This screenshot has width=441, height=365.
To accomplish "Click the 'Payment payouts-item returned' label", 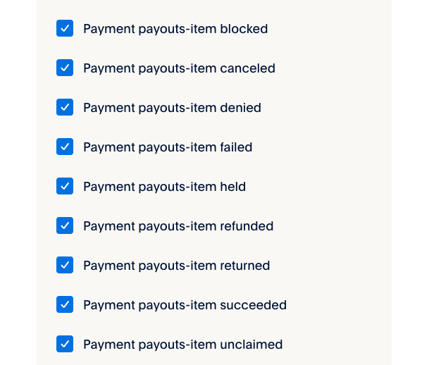I will point(176,266).
